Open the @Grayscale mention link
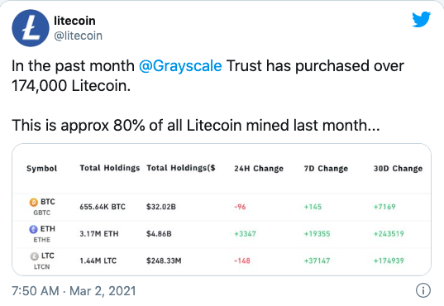 (180, 66)
